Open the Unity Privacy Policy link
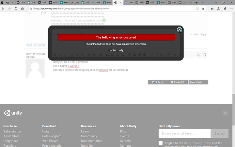 click(198, 143)
